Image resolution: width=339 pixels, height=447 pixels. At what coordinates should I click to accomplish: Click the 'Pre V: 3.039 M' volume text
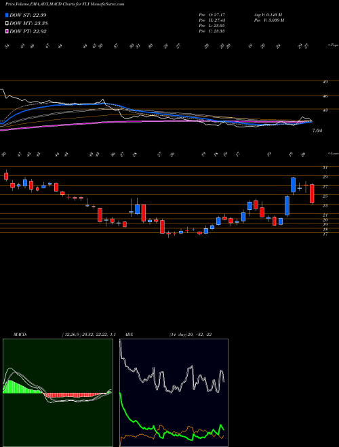point(268,20)
